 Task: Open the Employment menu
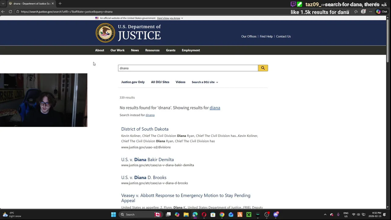point(191,50)
